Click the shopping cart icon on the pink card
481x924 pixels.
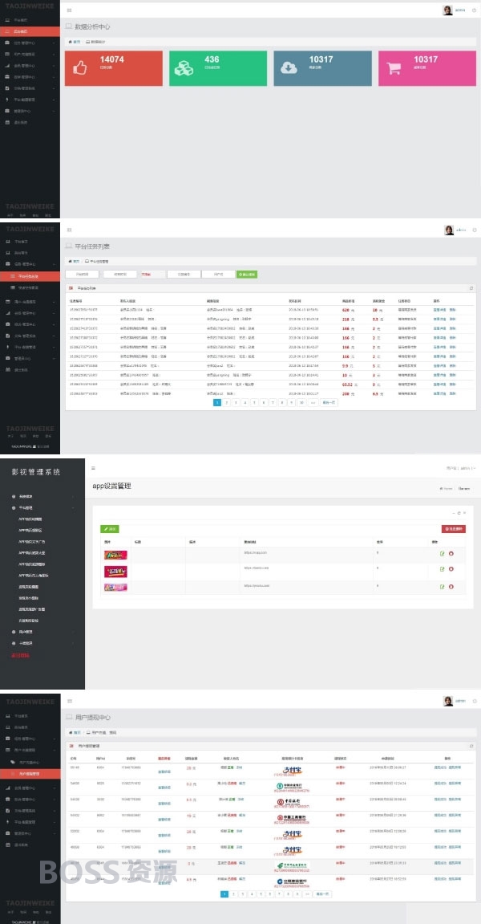[393, 67]
